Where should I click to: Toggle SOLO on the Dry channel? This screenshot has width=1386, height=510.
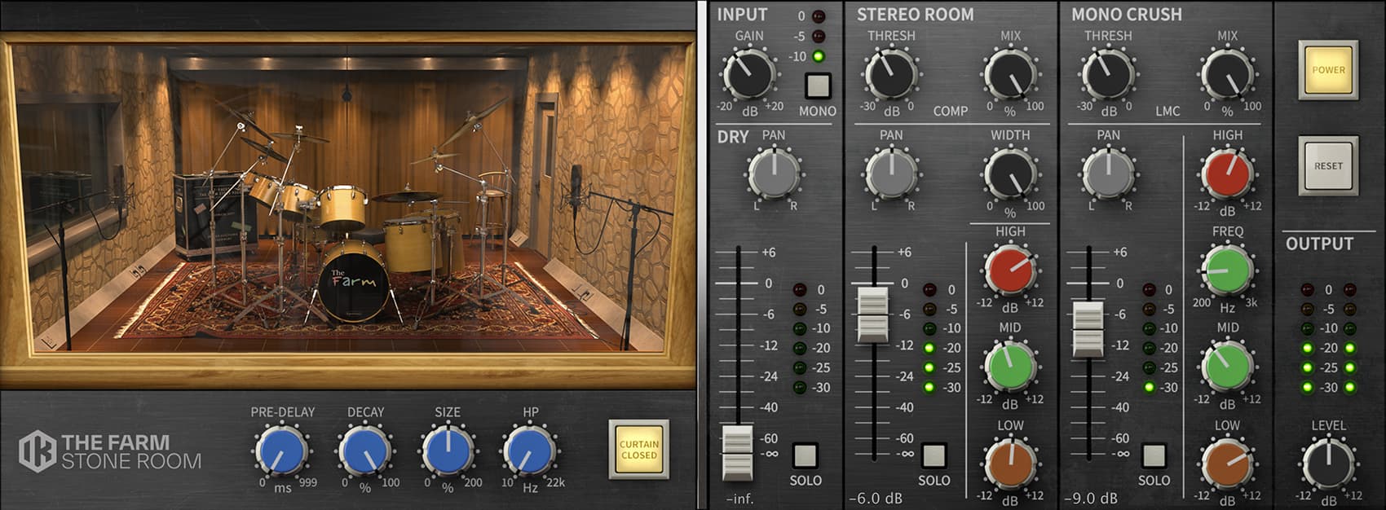pyautogui.click(x=805, y=455)
